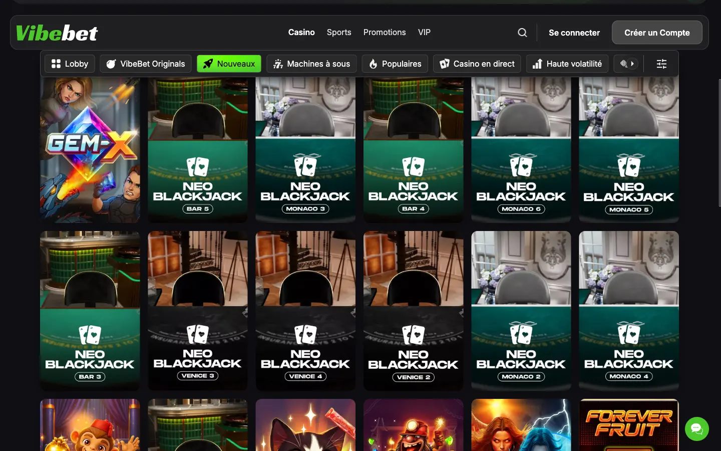The height and width of the screenshot is (451, 721).
Task: Open the search magnifier icon
Action: point(522,33)
